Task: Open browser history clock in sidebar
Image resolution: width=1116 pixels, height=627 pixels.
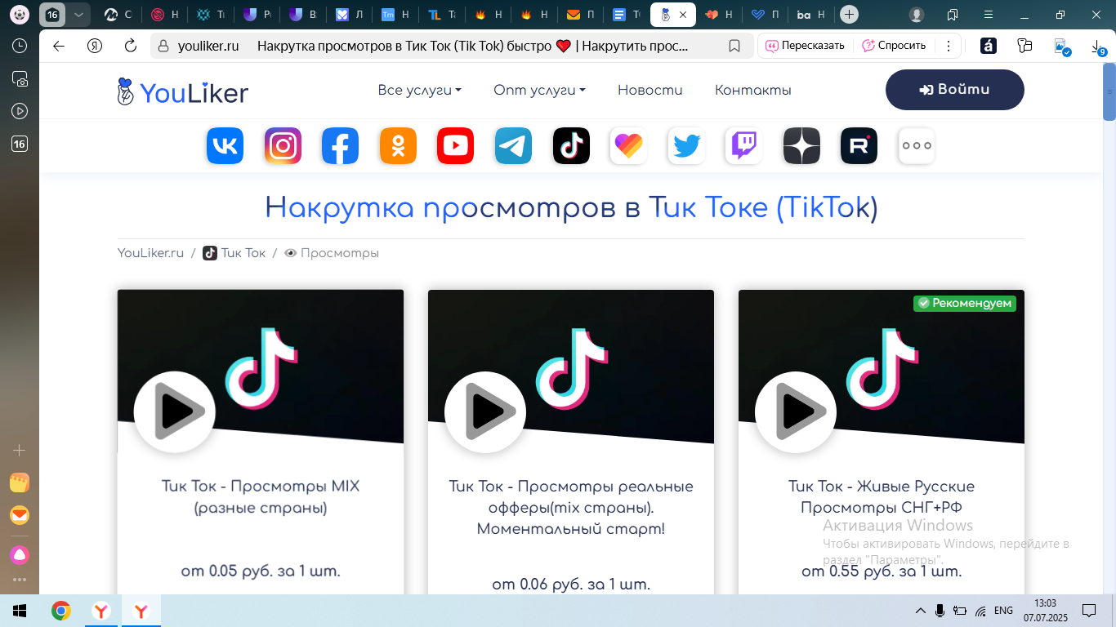Action: (x=20, y=47)
